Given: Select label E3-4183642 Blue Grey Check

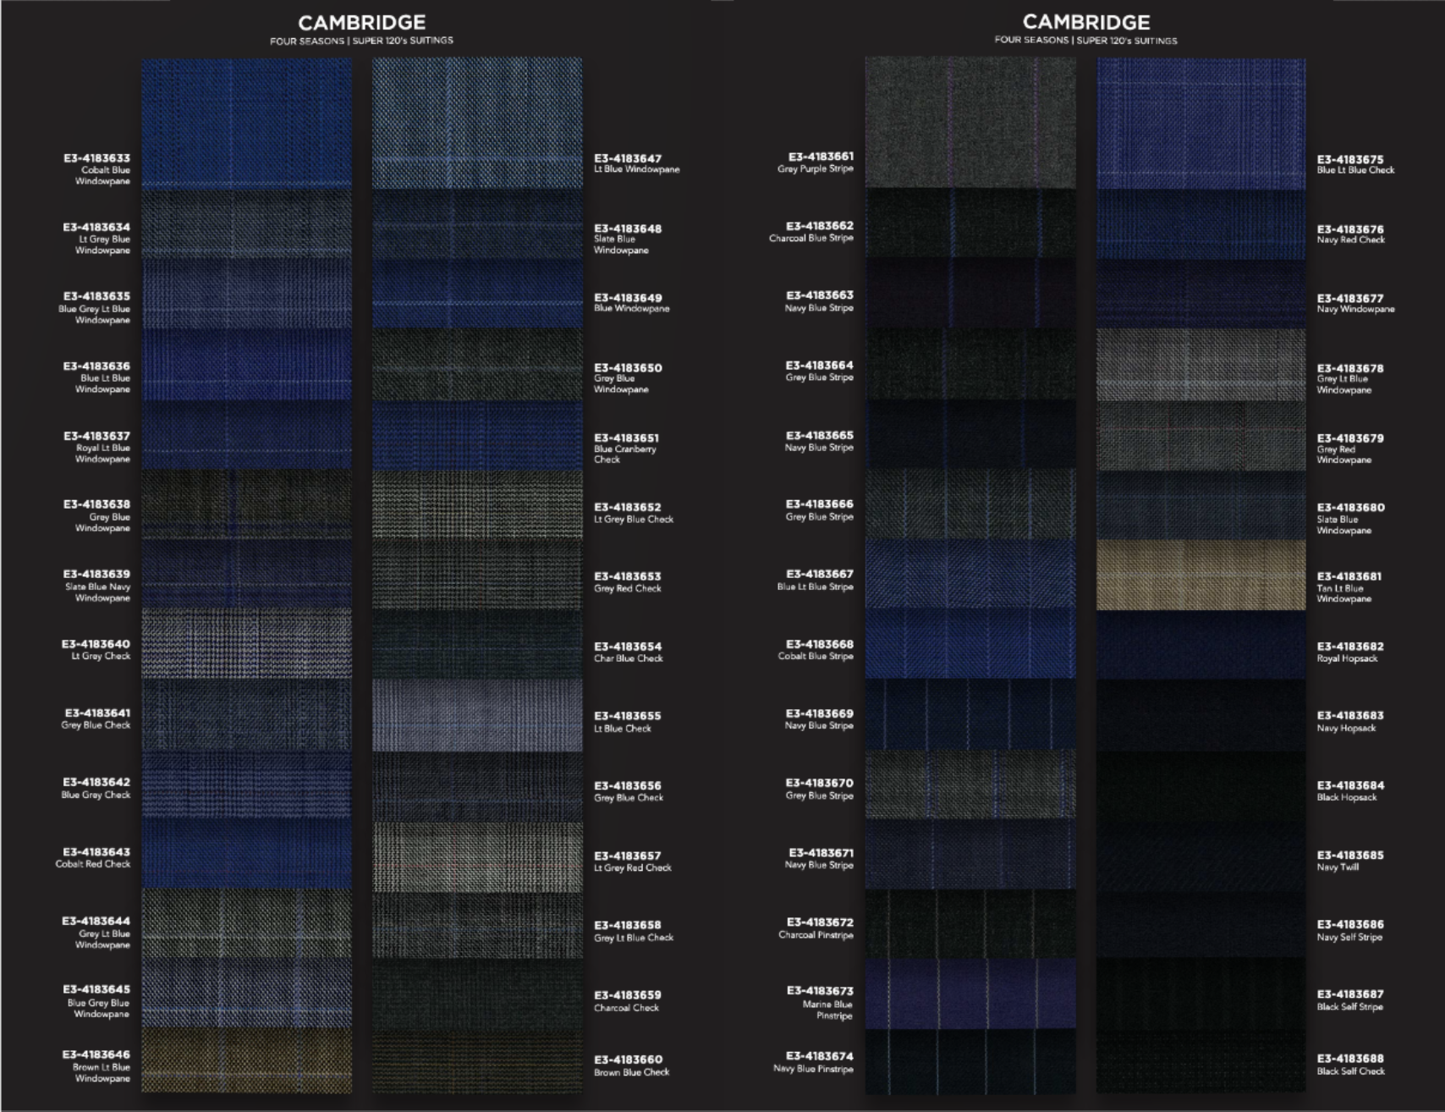Looking at the screenshot, I should (x=96, y=788).
